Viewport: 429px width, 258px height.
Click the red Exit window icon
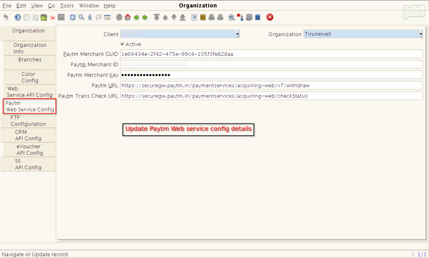click(x=270, y=17)
